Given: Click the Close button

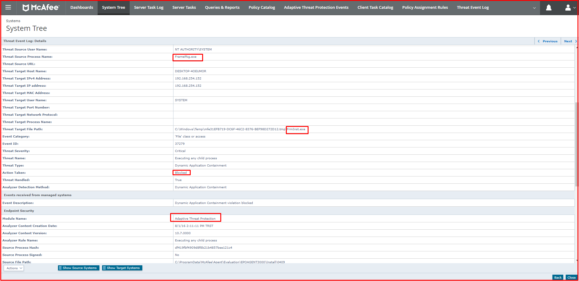Looking at the screenshot, I should coord(571,277).
